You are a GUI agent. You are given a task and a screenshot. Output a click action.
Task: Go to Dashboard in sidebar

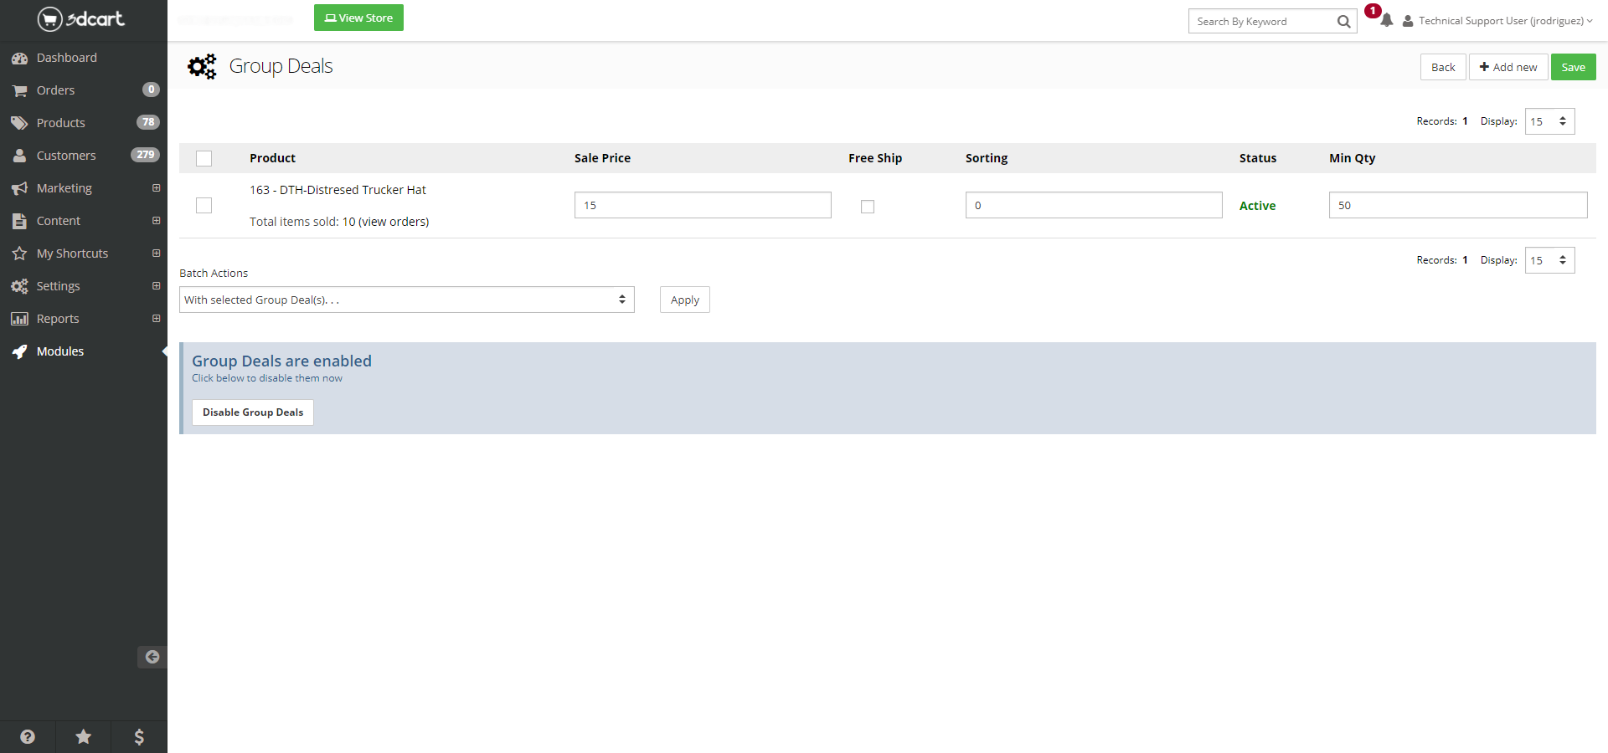pos(66,58)
